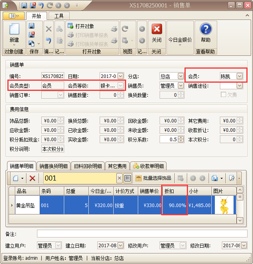Click the 新建 new document button
Viewport: 253px width, 264px height.
pos(14,35)
